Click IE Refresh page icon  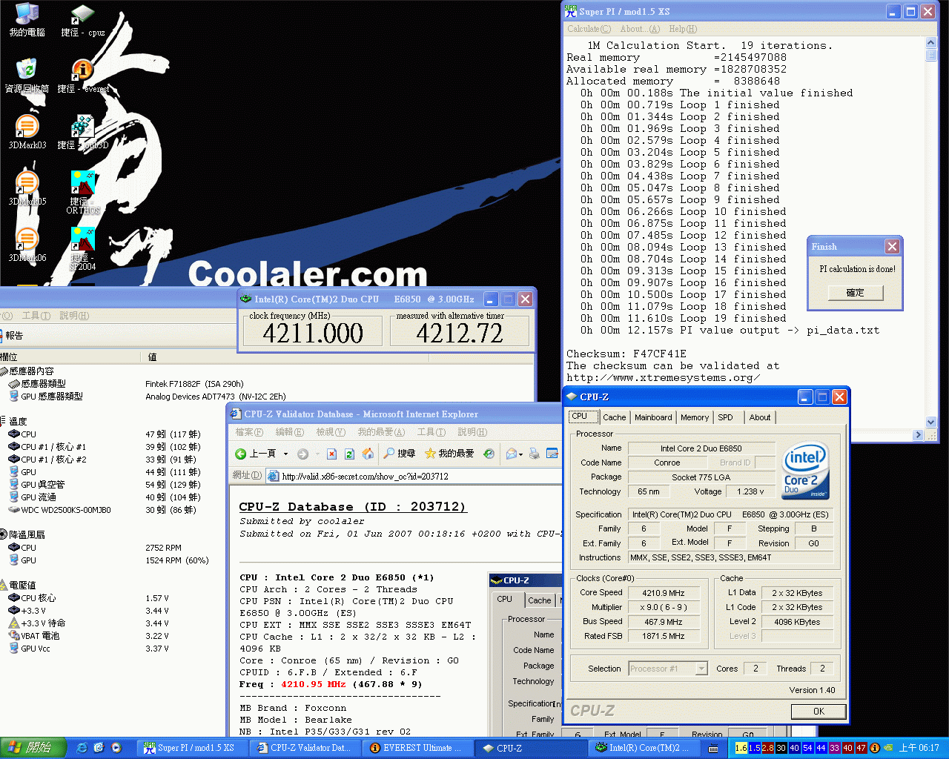tap(349, 454)
